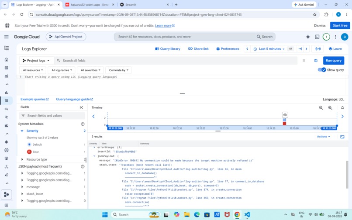Expand the message field
This screenshot has height=220, width=352.
point(22,187)
